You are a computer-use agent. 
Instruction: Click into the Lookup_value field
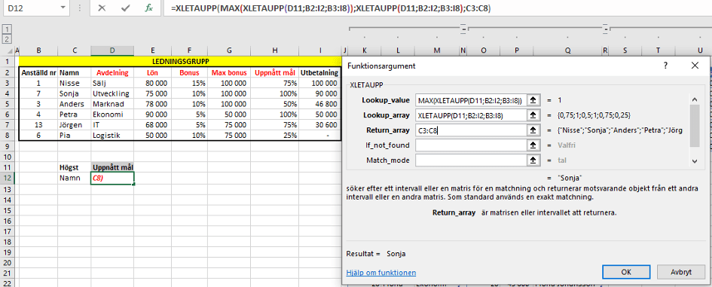pos(472,99)
